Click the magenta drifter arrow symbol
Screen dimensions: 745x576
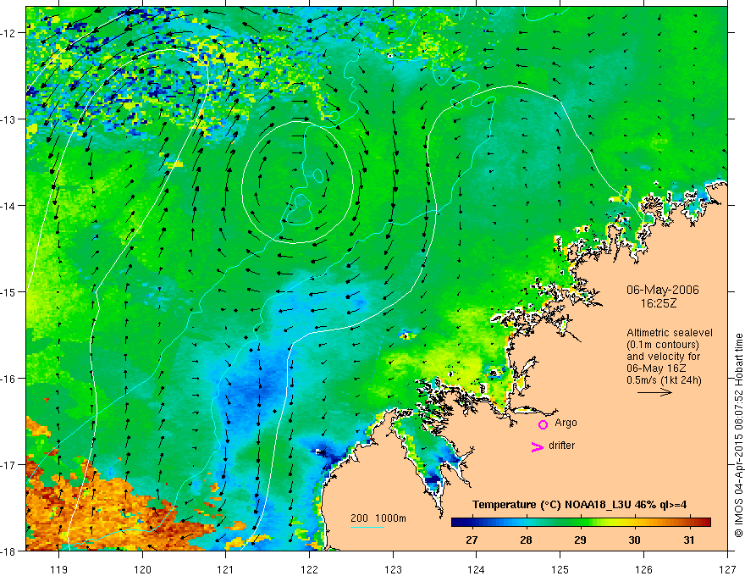537,446
